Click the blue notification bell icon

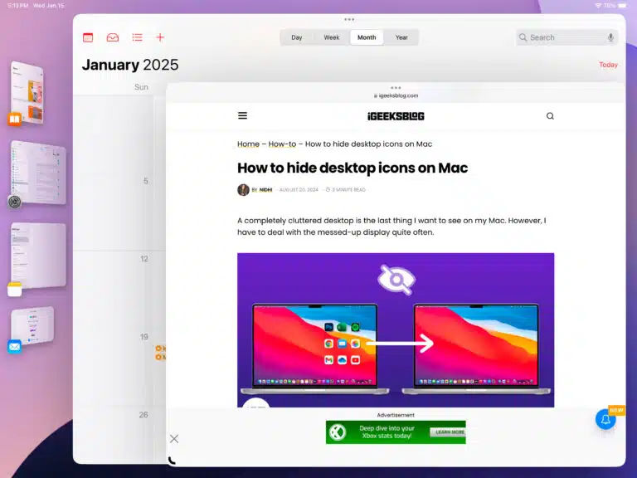point(605,420)
